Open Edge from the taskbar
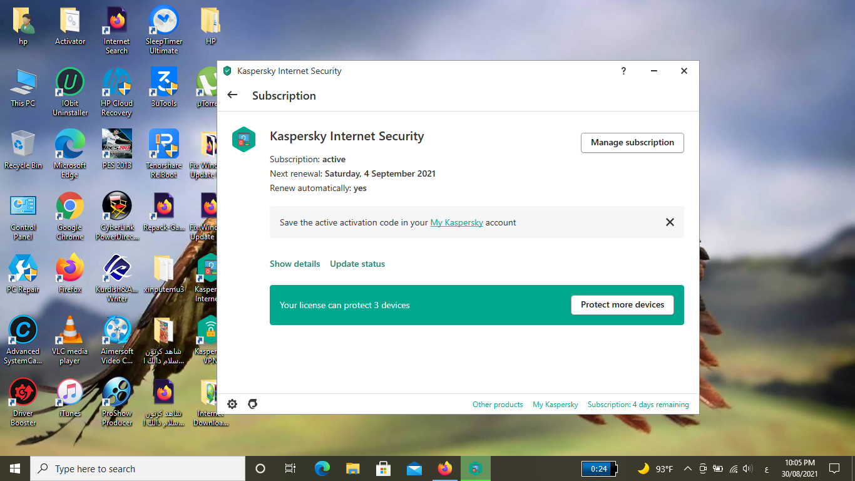The height and width of the screenshot is (481, 855). [322, 468]
